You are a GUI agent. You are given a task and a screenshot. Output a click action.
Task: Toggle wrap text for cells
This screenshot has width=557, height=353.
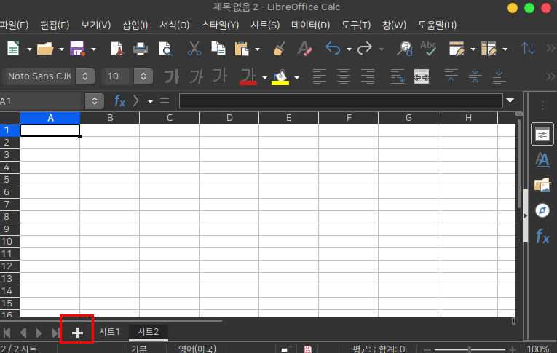[x=397, y=76]
